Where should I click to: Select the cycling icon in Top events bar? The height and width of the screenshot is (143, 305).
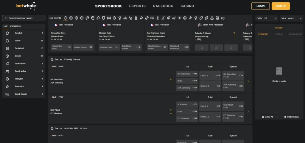(125, 18)
